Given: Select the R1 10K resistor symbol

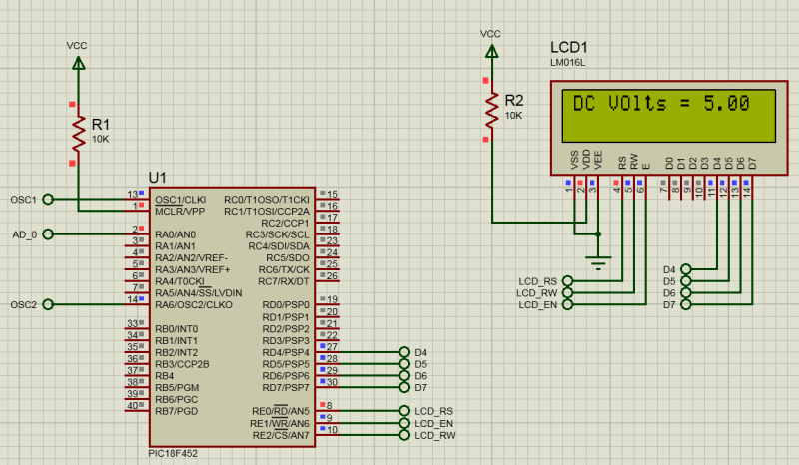Looking at the screenshot, I should click(x=79, y=134).
